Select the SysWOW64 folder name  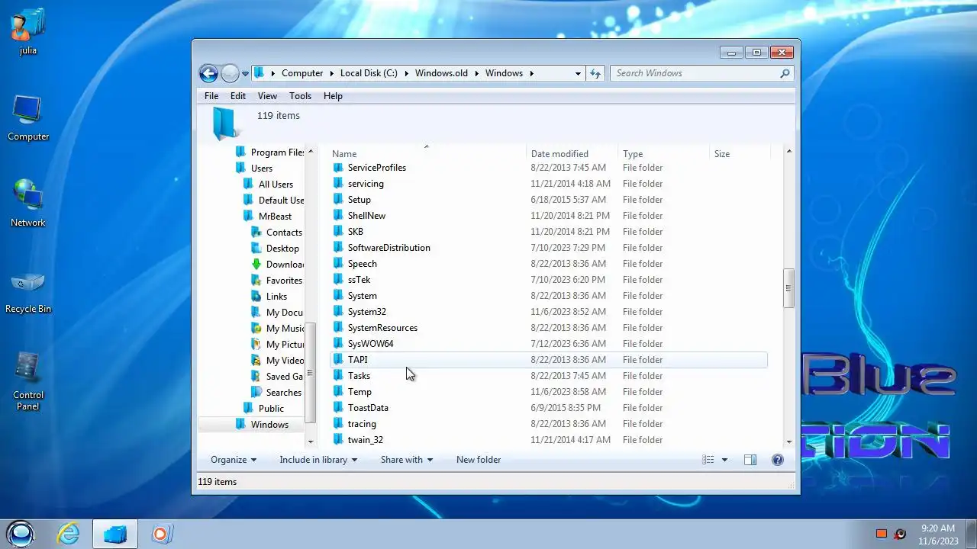[x=370, y=343]
